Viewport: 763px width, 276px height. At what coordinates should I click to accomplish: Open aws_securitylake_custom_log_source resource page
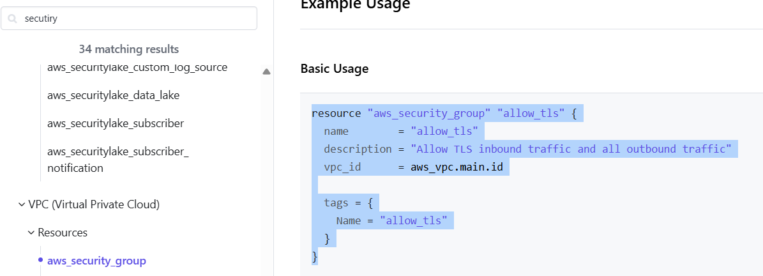click(x=137, y=68)
